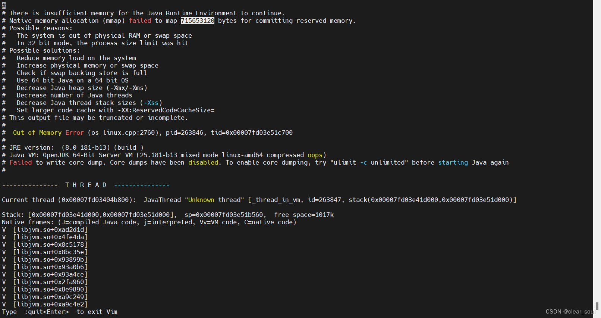Click the 'T H R E A D' section header

(86, 185)
